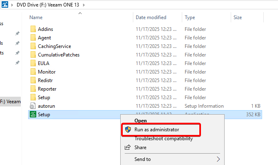Viewport: 278px width, 165px height.
Task: Sort files by the Name column header
Action: 36,17
